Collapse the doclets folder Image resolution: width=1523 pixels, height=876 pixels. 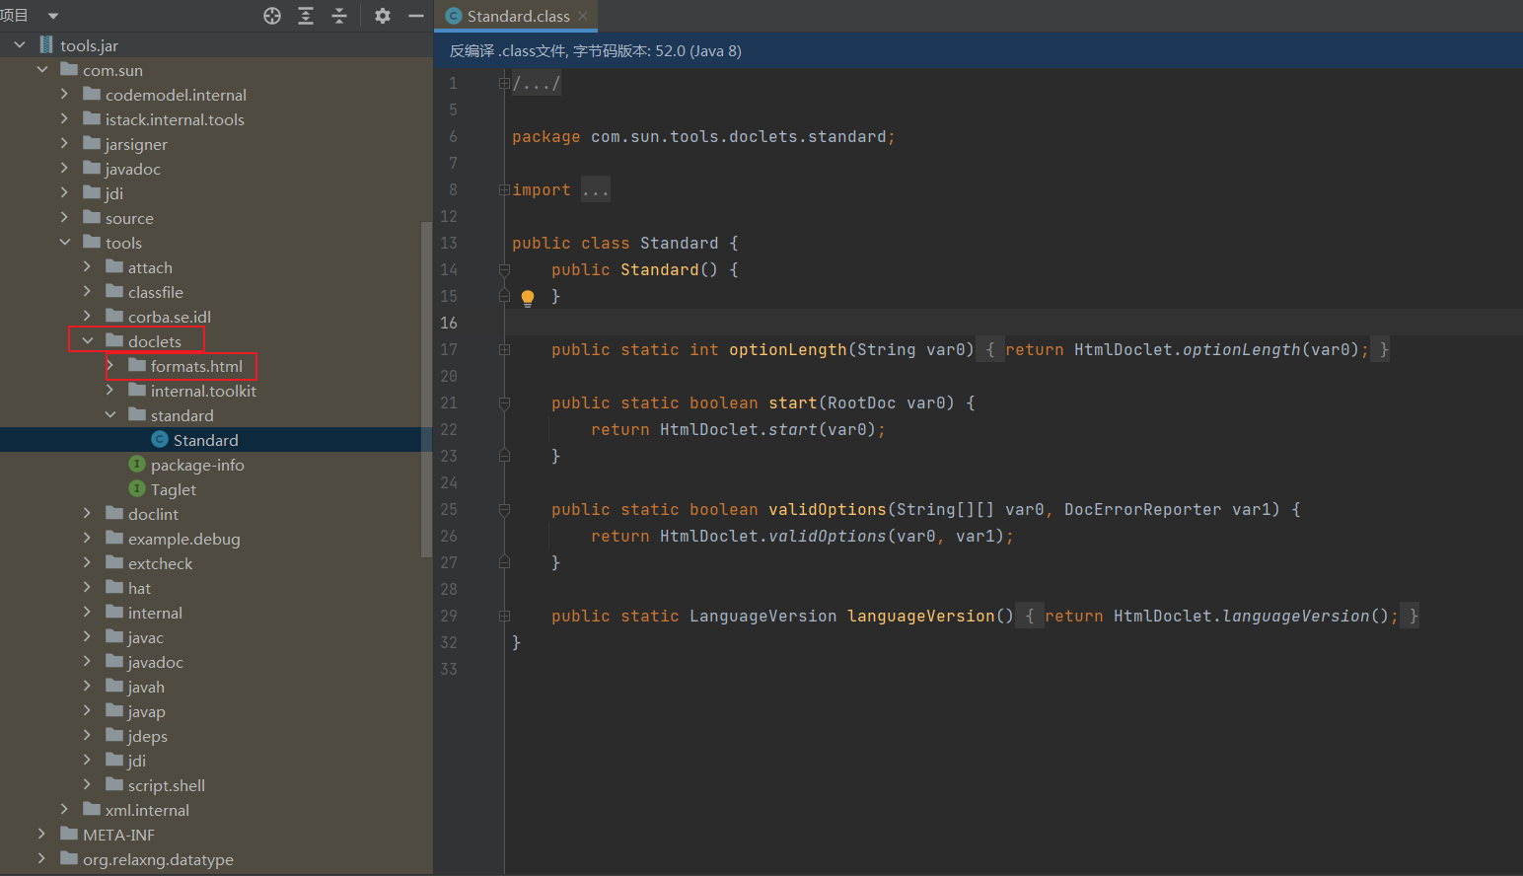coord(88,341)
